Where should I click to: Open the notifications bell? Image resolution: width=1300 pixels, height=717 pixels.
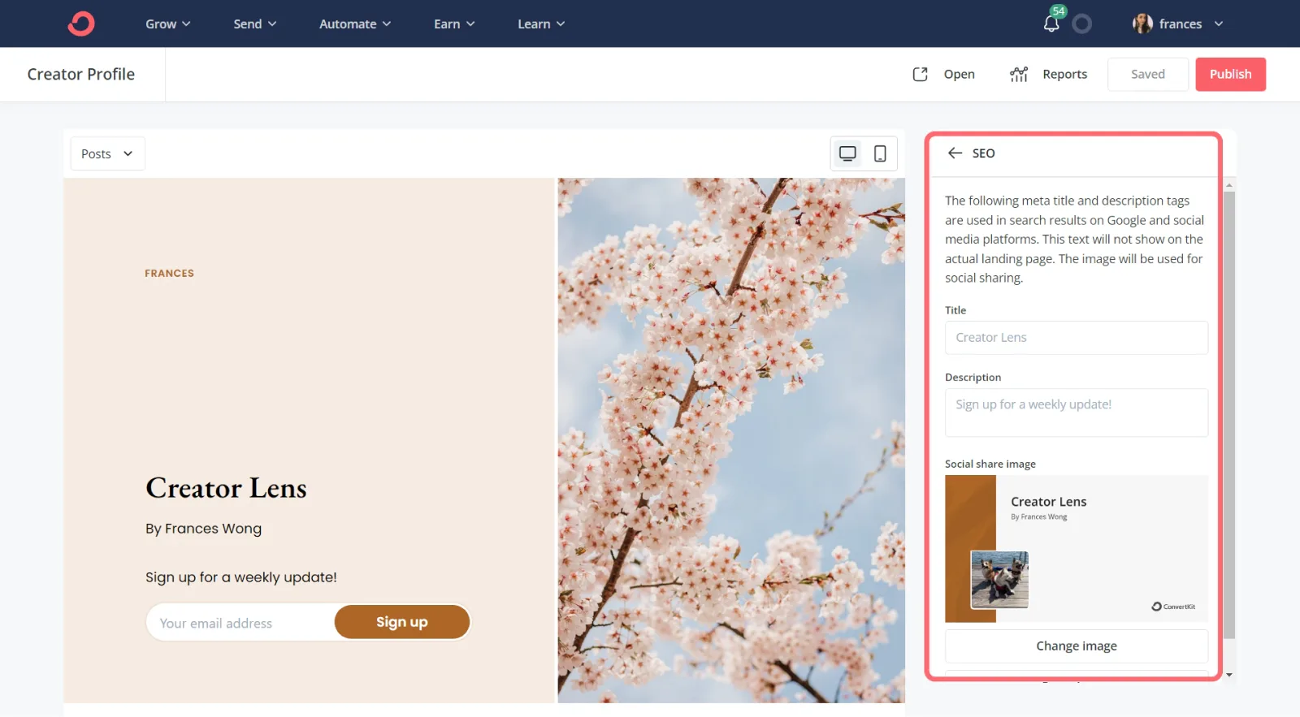(1051, 24)
